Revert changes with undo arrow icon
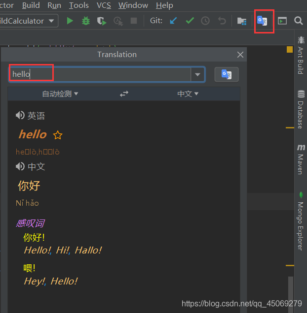The image size is (307, 313). [x=222, y=21]
